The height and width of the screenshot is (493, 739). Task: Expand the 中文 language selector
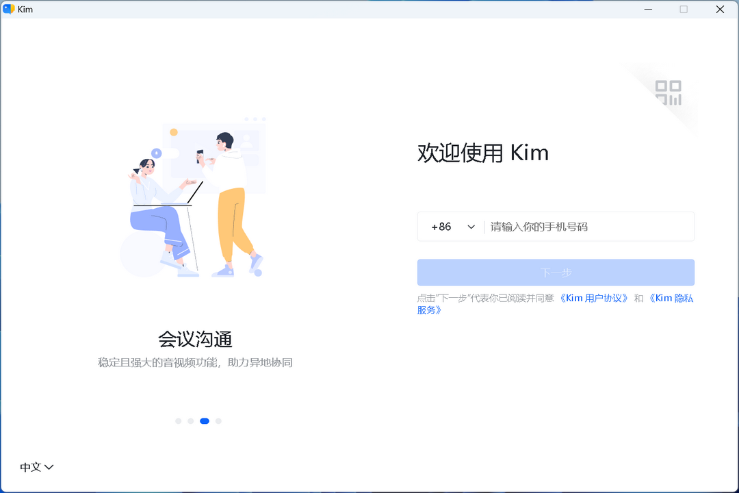click(x=36, y=466)
